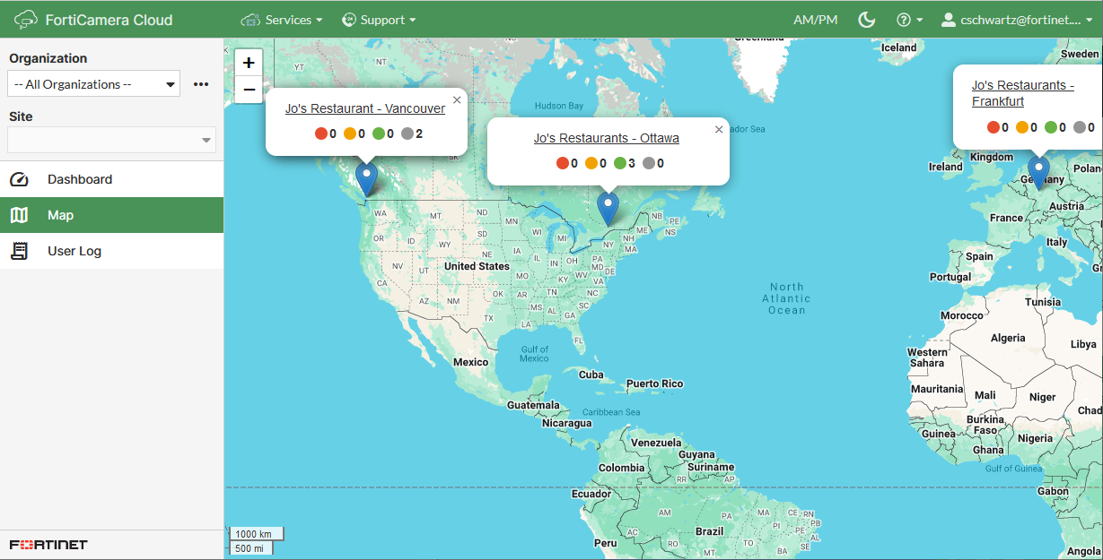
Task: Open the User Log page
Action: (x=111, y=251)
